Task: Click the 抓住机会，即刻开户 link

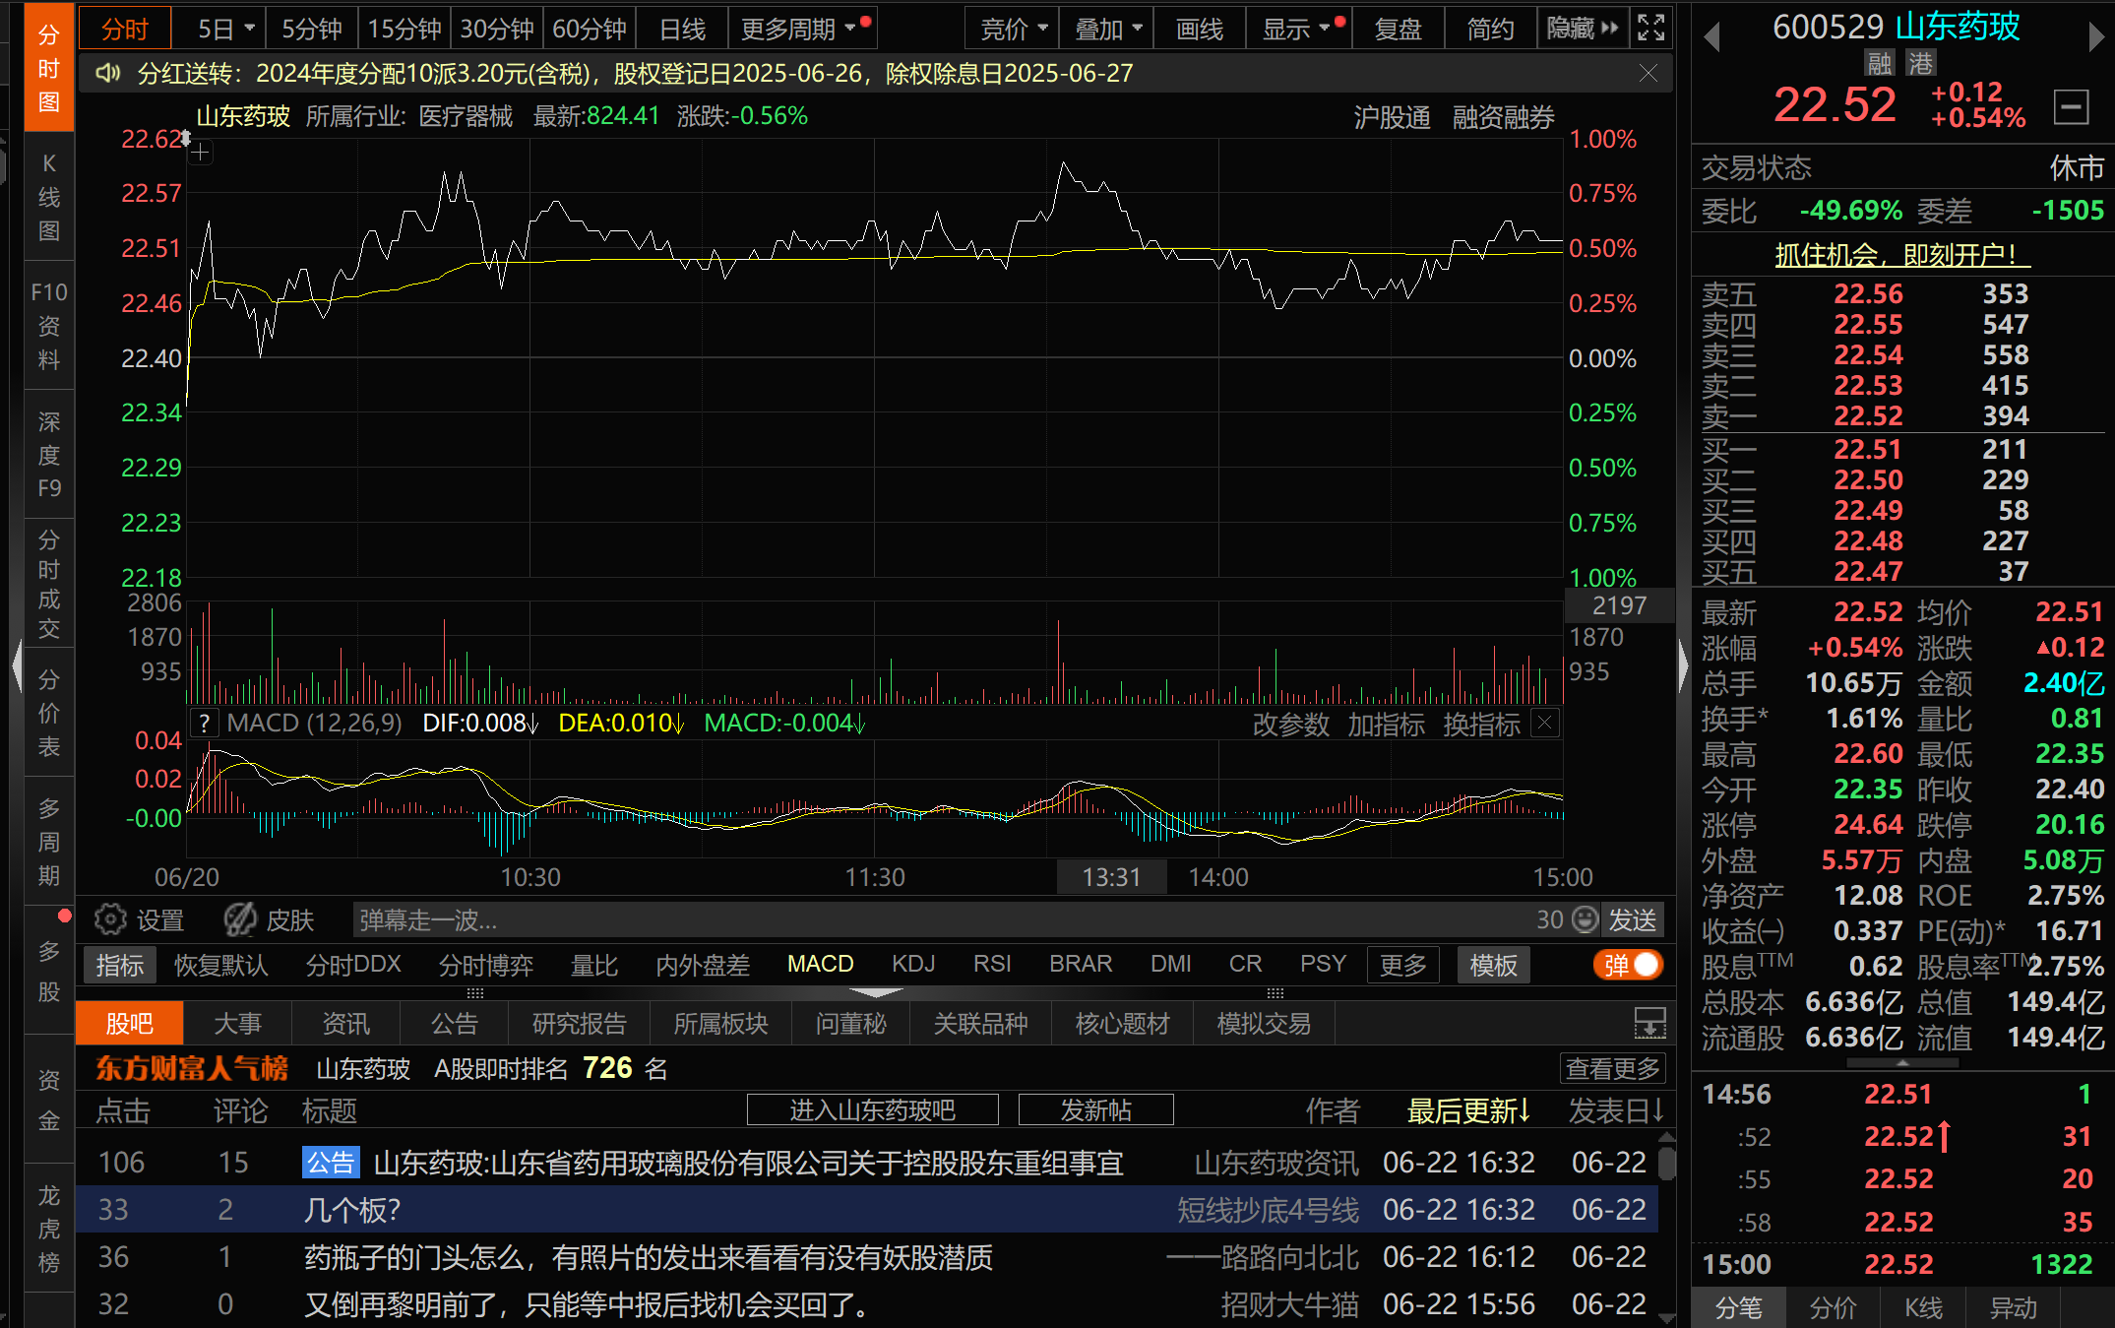Action: point(1901,255)
